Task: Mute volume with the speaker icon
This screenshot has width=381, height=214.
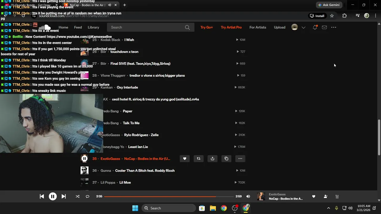Action: click(248, 196)
